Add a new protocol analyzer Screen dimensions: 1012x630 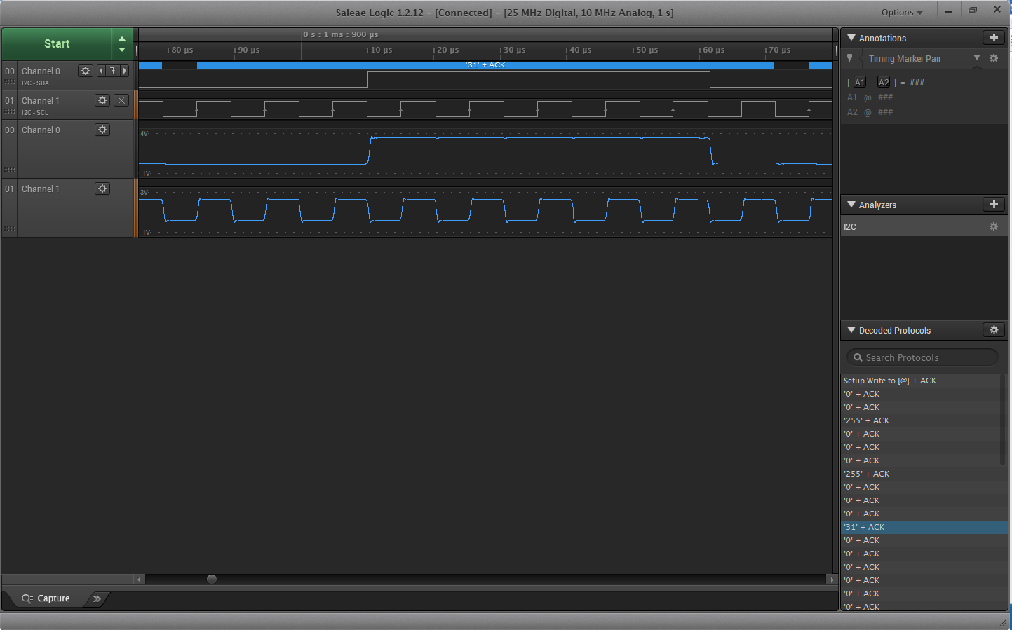[994, 205]
